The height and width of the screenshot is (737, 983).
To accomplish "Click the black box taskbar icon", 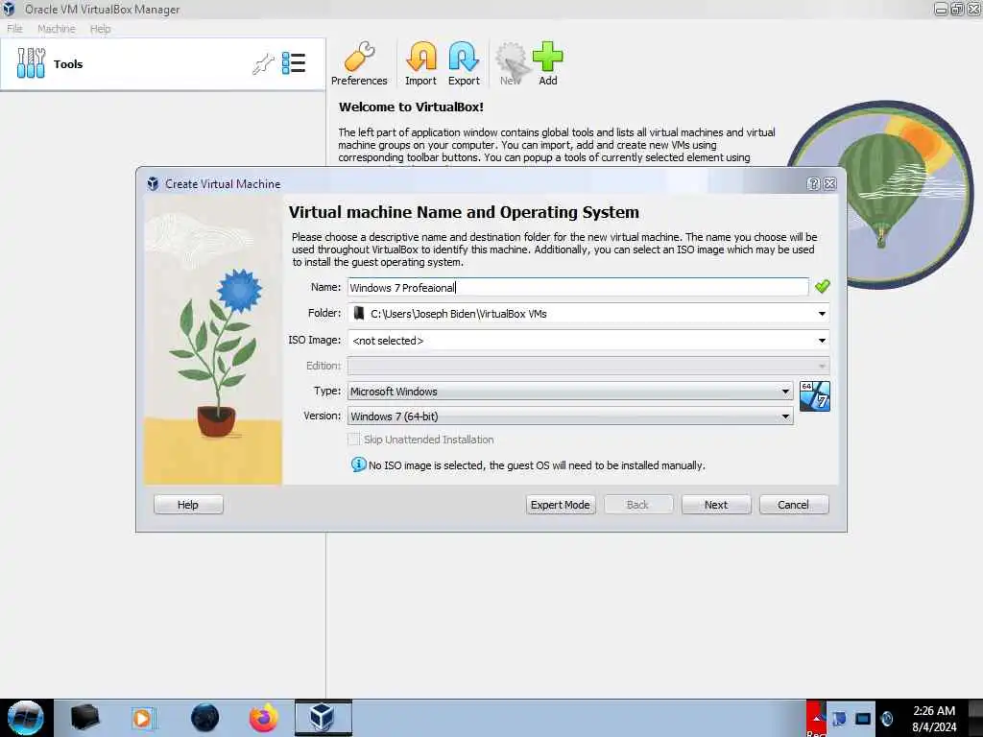I will tap(84, 718).
